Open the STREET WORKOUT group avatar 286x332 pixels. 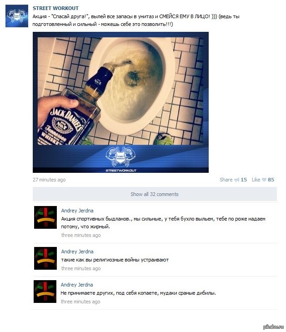(17, 16)
